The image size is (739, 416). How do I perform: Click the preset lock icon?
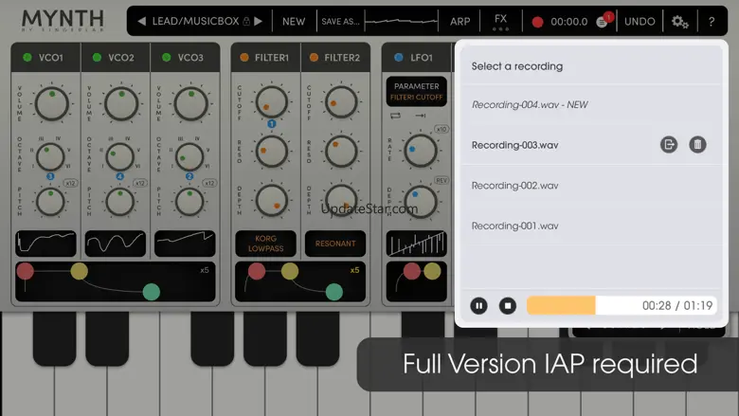pyautogui.click(x=246, y=21)
